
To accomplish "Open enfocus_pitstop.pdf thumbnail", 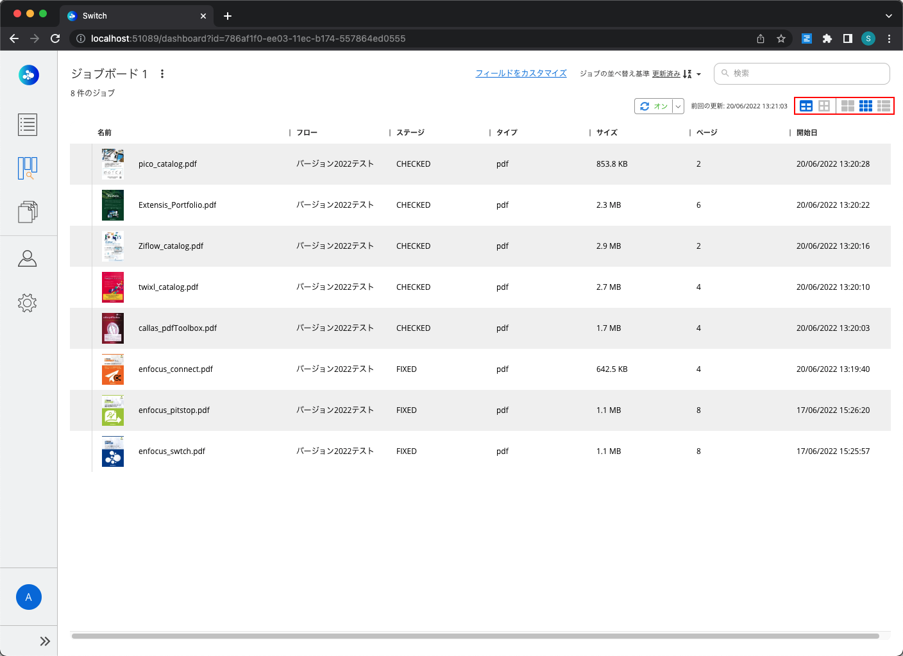I will point(113,410).
